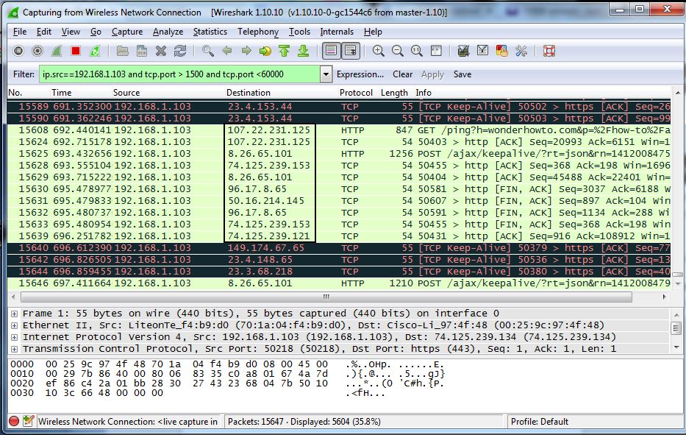Click the expert info indicator in status bar

coord(14,422)
